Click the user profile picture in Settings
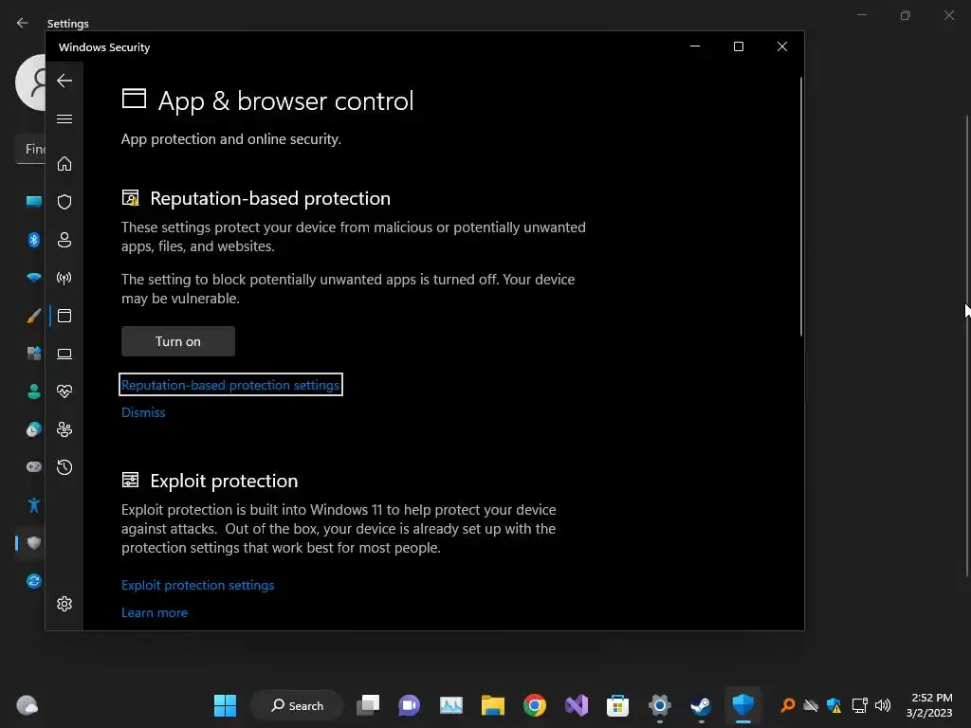This screenshot has height=728, width=971. point(31,82)
